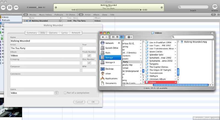
Task: Eject the Network volume in sidebar
Action: click(119, 43)
